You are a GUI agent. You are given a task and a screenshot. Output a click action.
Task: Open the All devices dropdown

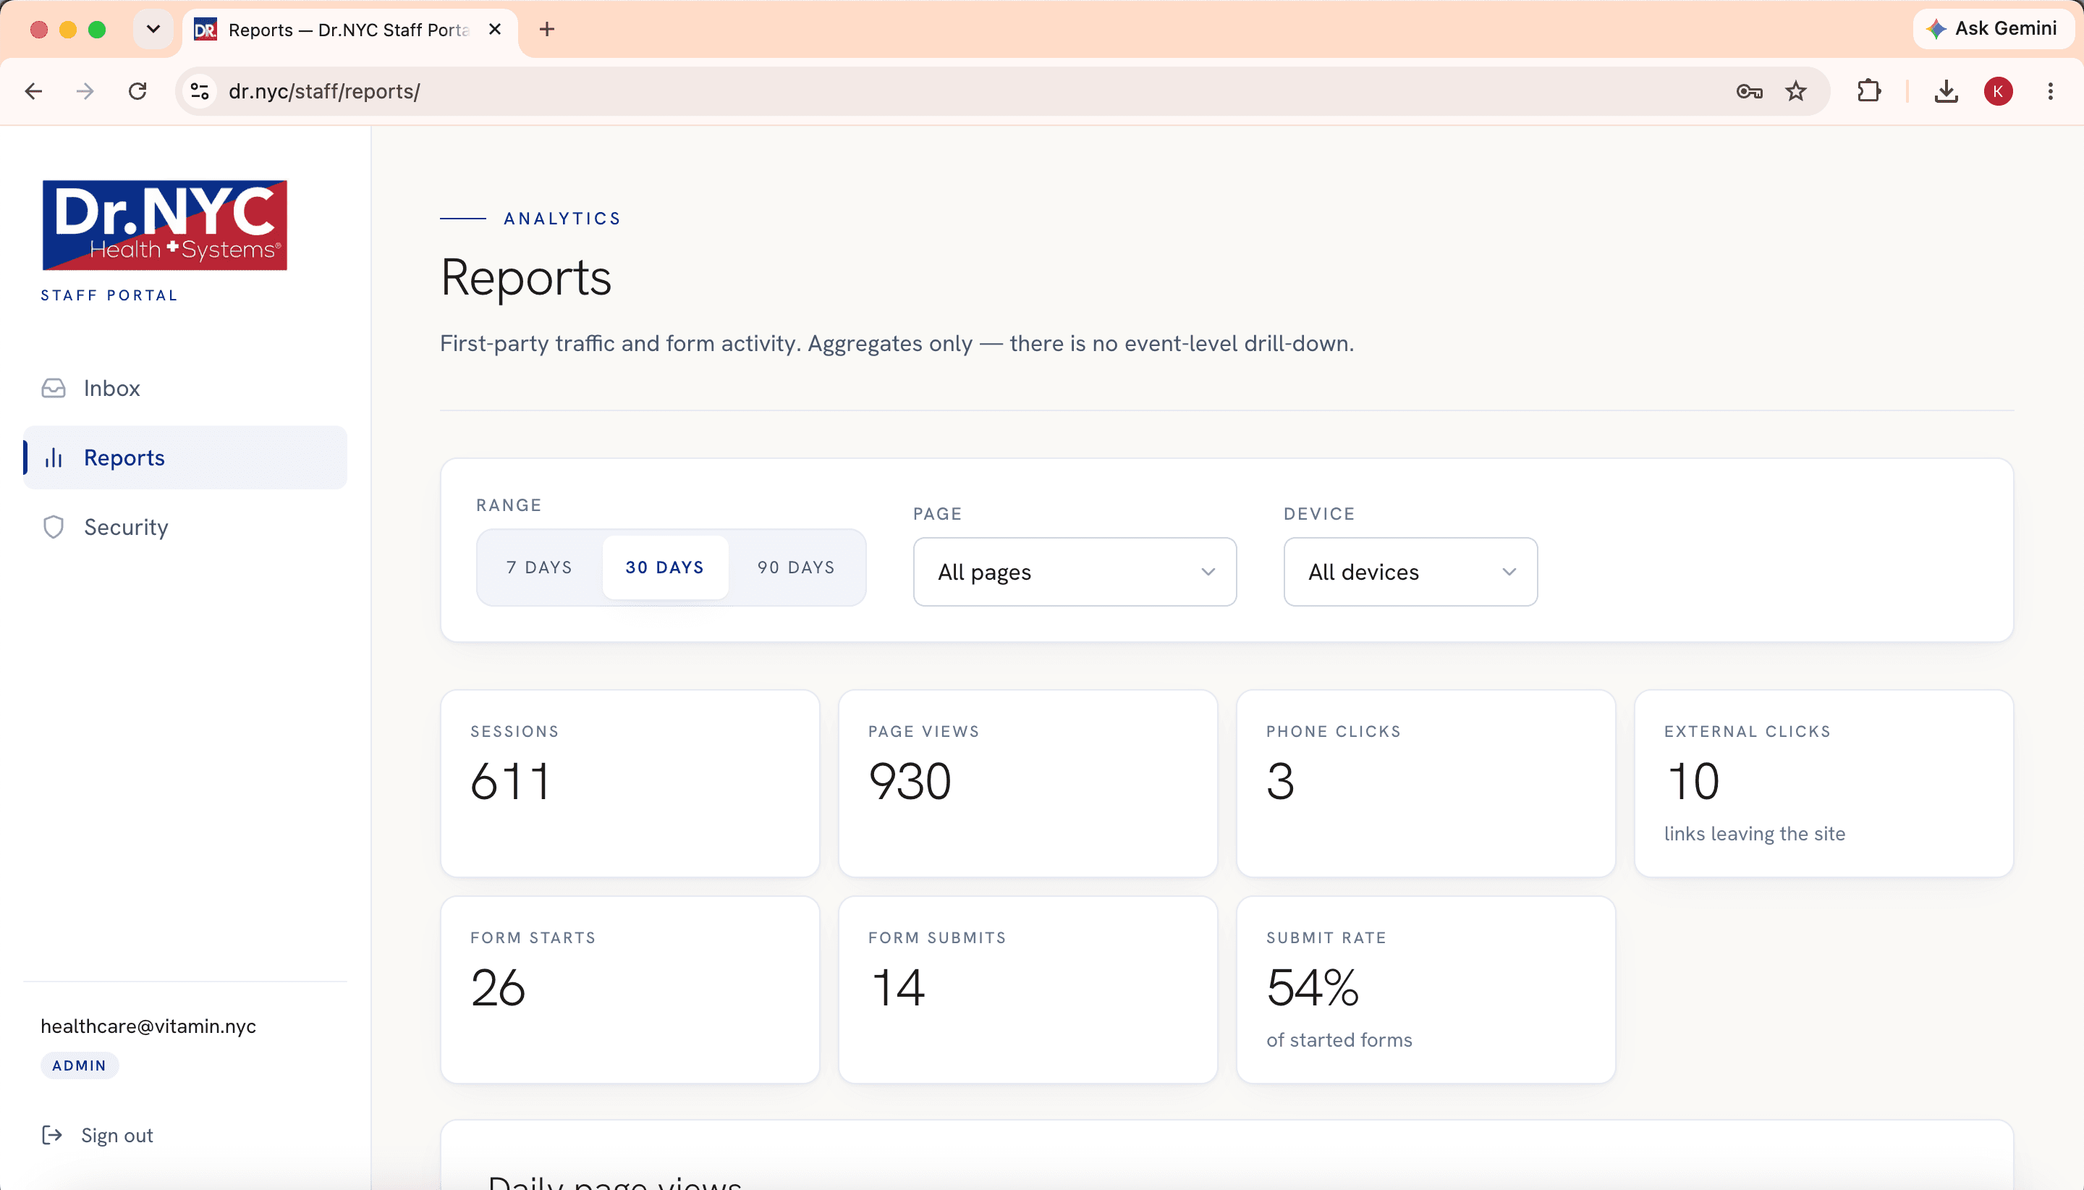[x=1410, y=572]
